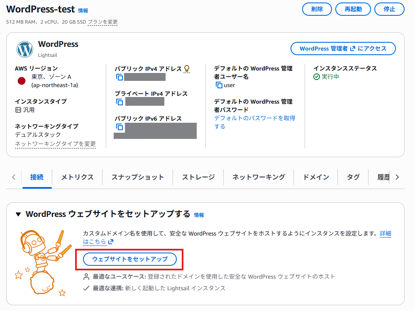Click デフォルトのパスワードを取得する link
Image resolution: width=415 pixels, height=311 pixels.
255,122
